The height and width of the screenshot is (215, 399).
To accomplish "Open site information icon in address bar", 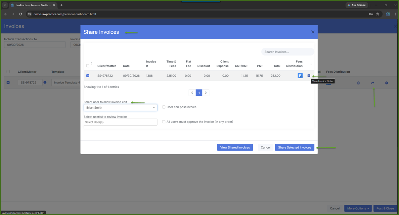I will tap(29, 14).
